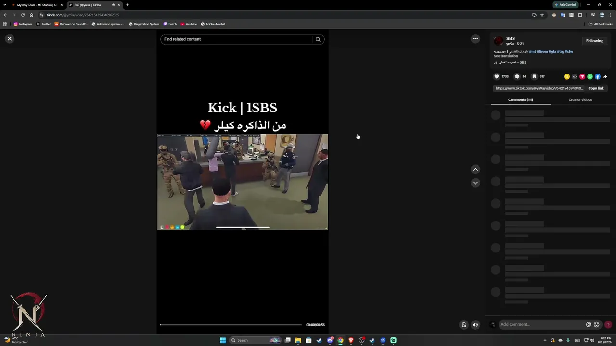Mute the video with the speaker icon
This screenshot has height=346, width=616.
475,325
